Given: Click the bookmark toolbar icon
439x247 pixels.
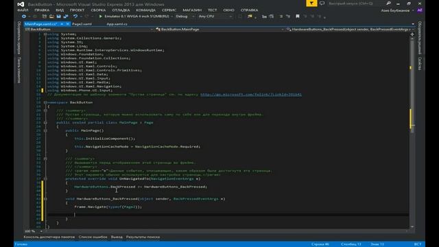Looking at the screenshot, I should coord(297,16).
